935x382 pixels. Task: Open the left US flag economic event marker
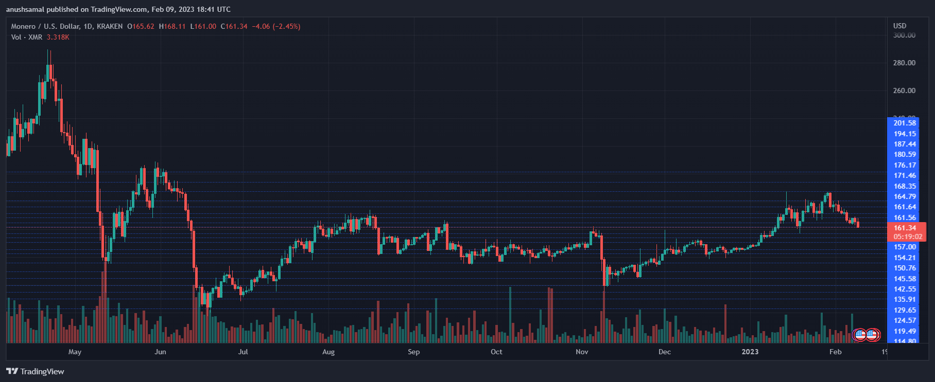[860, 335]
